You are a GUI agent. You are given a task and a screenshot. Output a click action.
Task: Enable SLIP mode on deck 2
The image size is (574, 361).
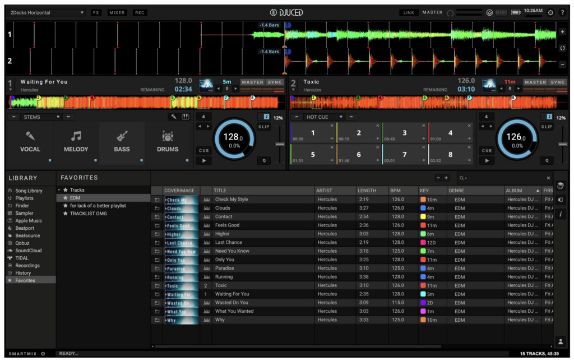(547, 127)
